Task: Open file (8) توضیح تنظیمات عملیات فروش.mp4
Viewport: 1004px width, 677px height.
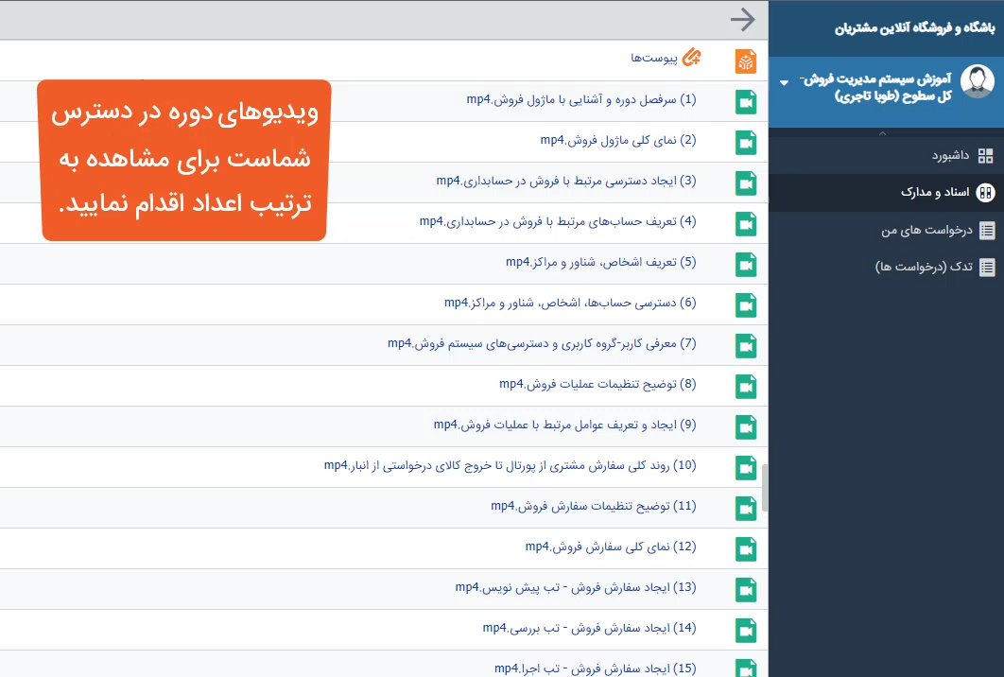Action: [x=597, y=384]
